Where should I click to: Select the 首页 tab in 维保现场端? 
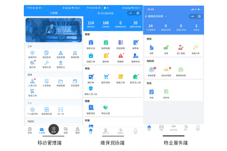coord(91,131)
